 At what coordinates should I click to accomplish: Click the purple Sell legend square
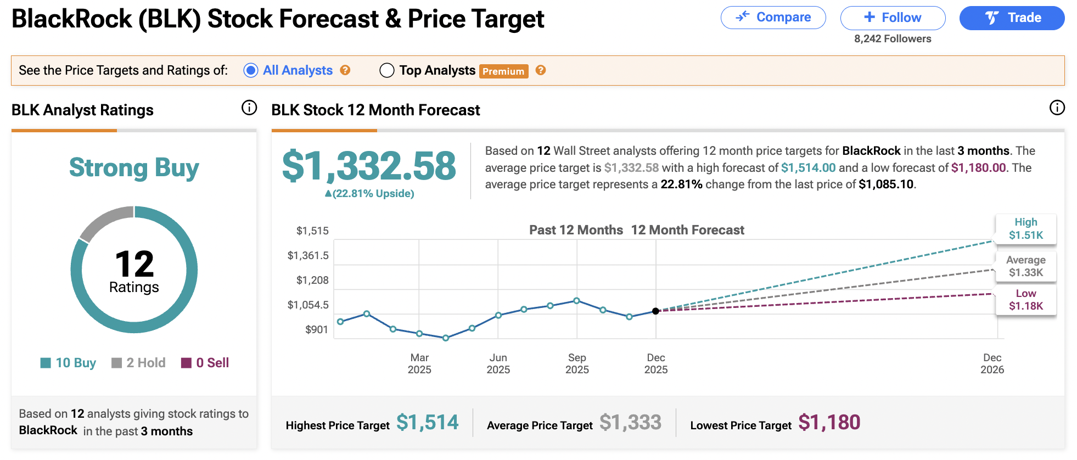click(x=186, y=363)
